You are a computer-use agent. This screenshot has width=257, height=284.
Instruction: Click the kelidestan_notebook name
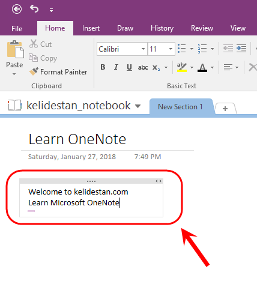(x=79, y=106)
